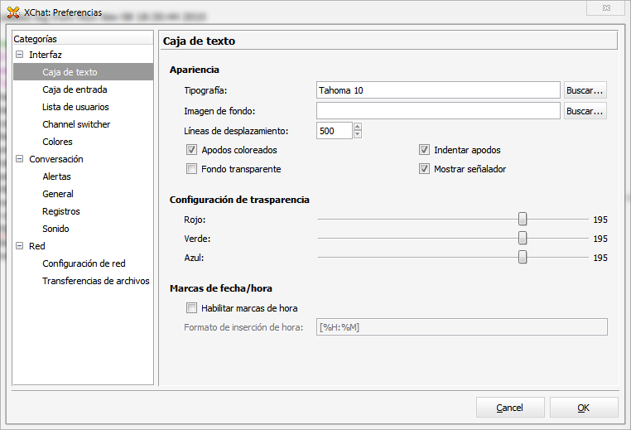The image size is (631, 430).
Task: Select Transferencias de archivos item
Action: point(95,281)
